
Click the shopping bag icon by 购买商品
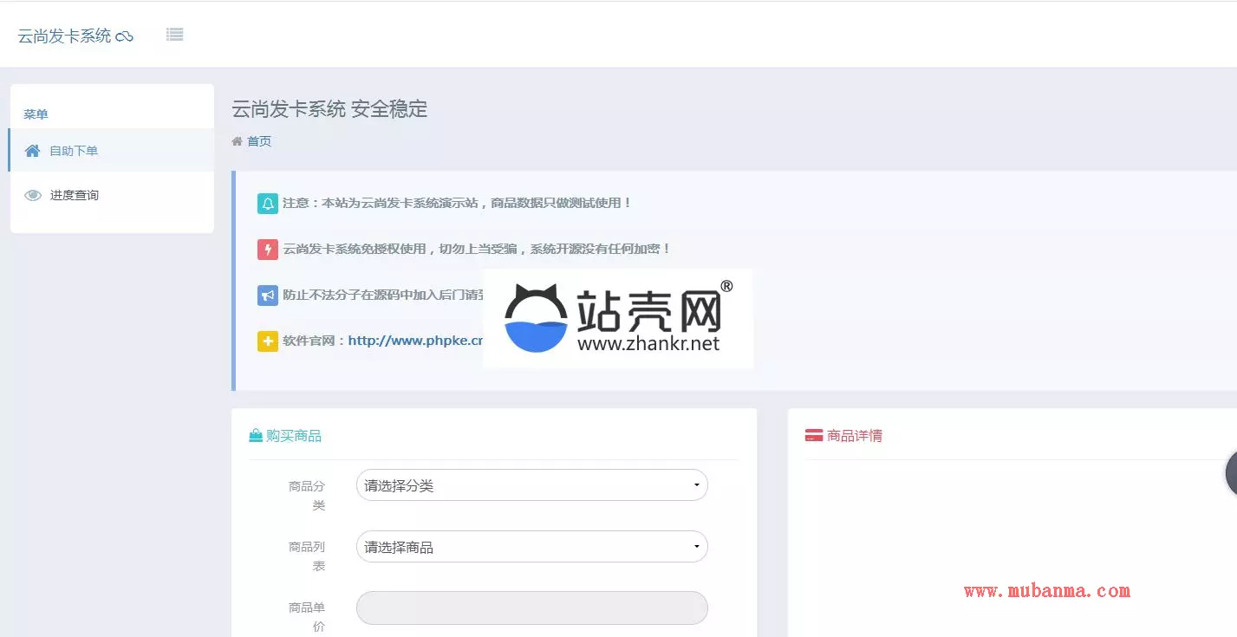click(256, 436)
